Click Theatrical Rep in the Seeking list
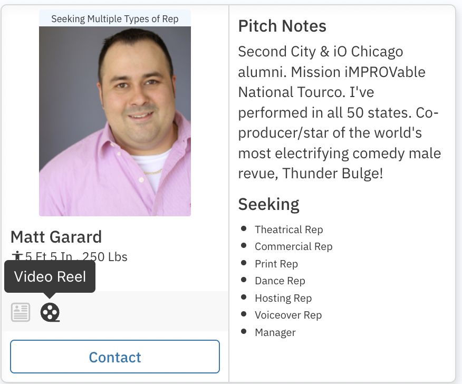The width and height of the screenshot is (462, 384). 288,229
